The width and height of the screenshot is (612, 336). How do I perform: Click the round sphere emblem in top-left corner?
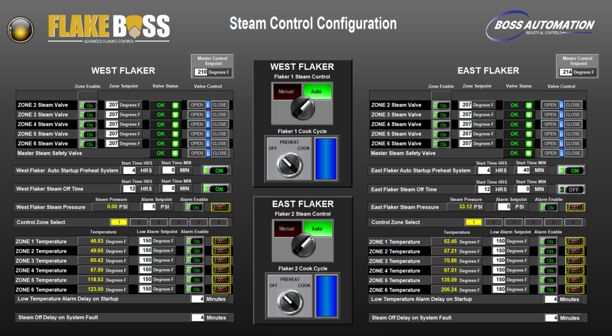click(20, 30)
